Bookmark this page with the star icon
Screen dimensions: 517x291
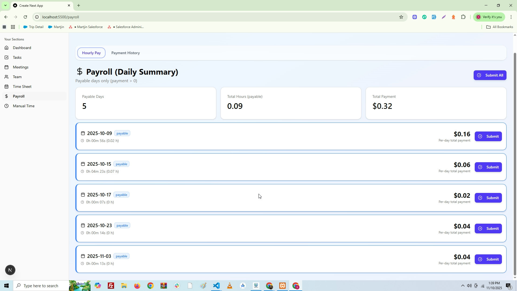(x=401, y=17)
